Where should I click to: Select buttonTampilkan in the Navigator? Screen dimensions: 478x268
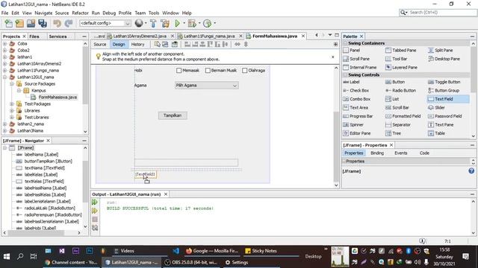click(x=48, y=162)
